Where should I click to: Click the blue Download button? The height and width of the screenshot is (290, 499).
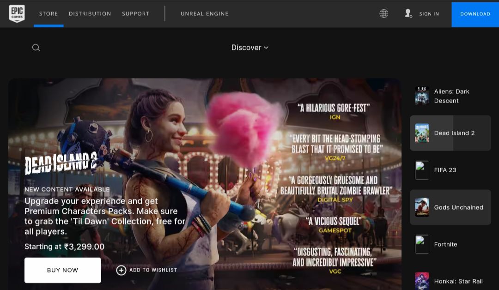point(475,14)
